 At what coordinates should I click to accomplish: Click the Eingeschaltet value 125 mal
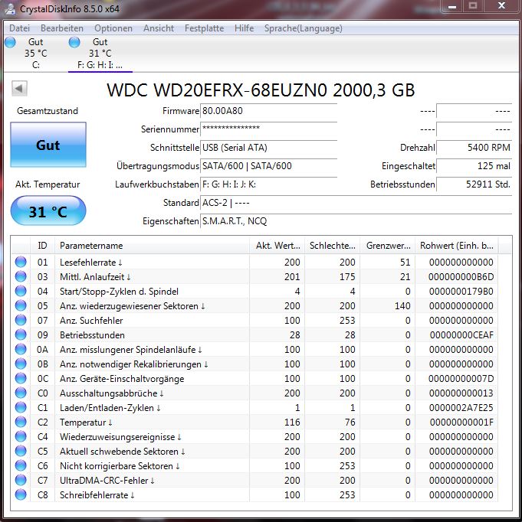pos(474,166)
